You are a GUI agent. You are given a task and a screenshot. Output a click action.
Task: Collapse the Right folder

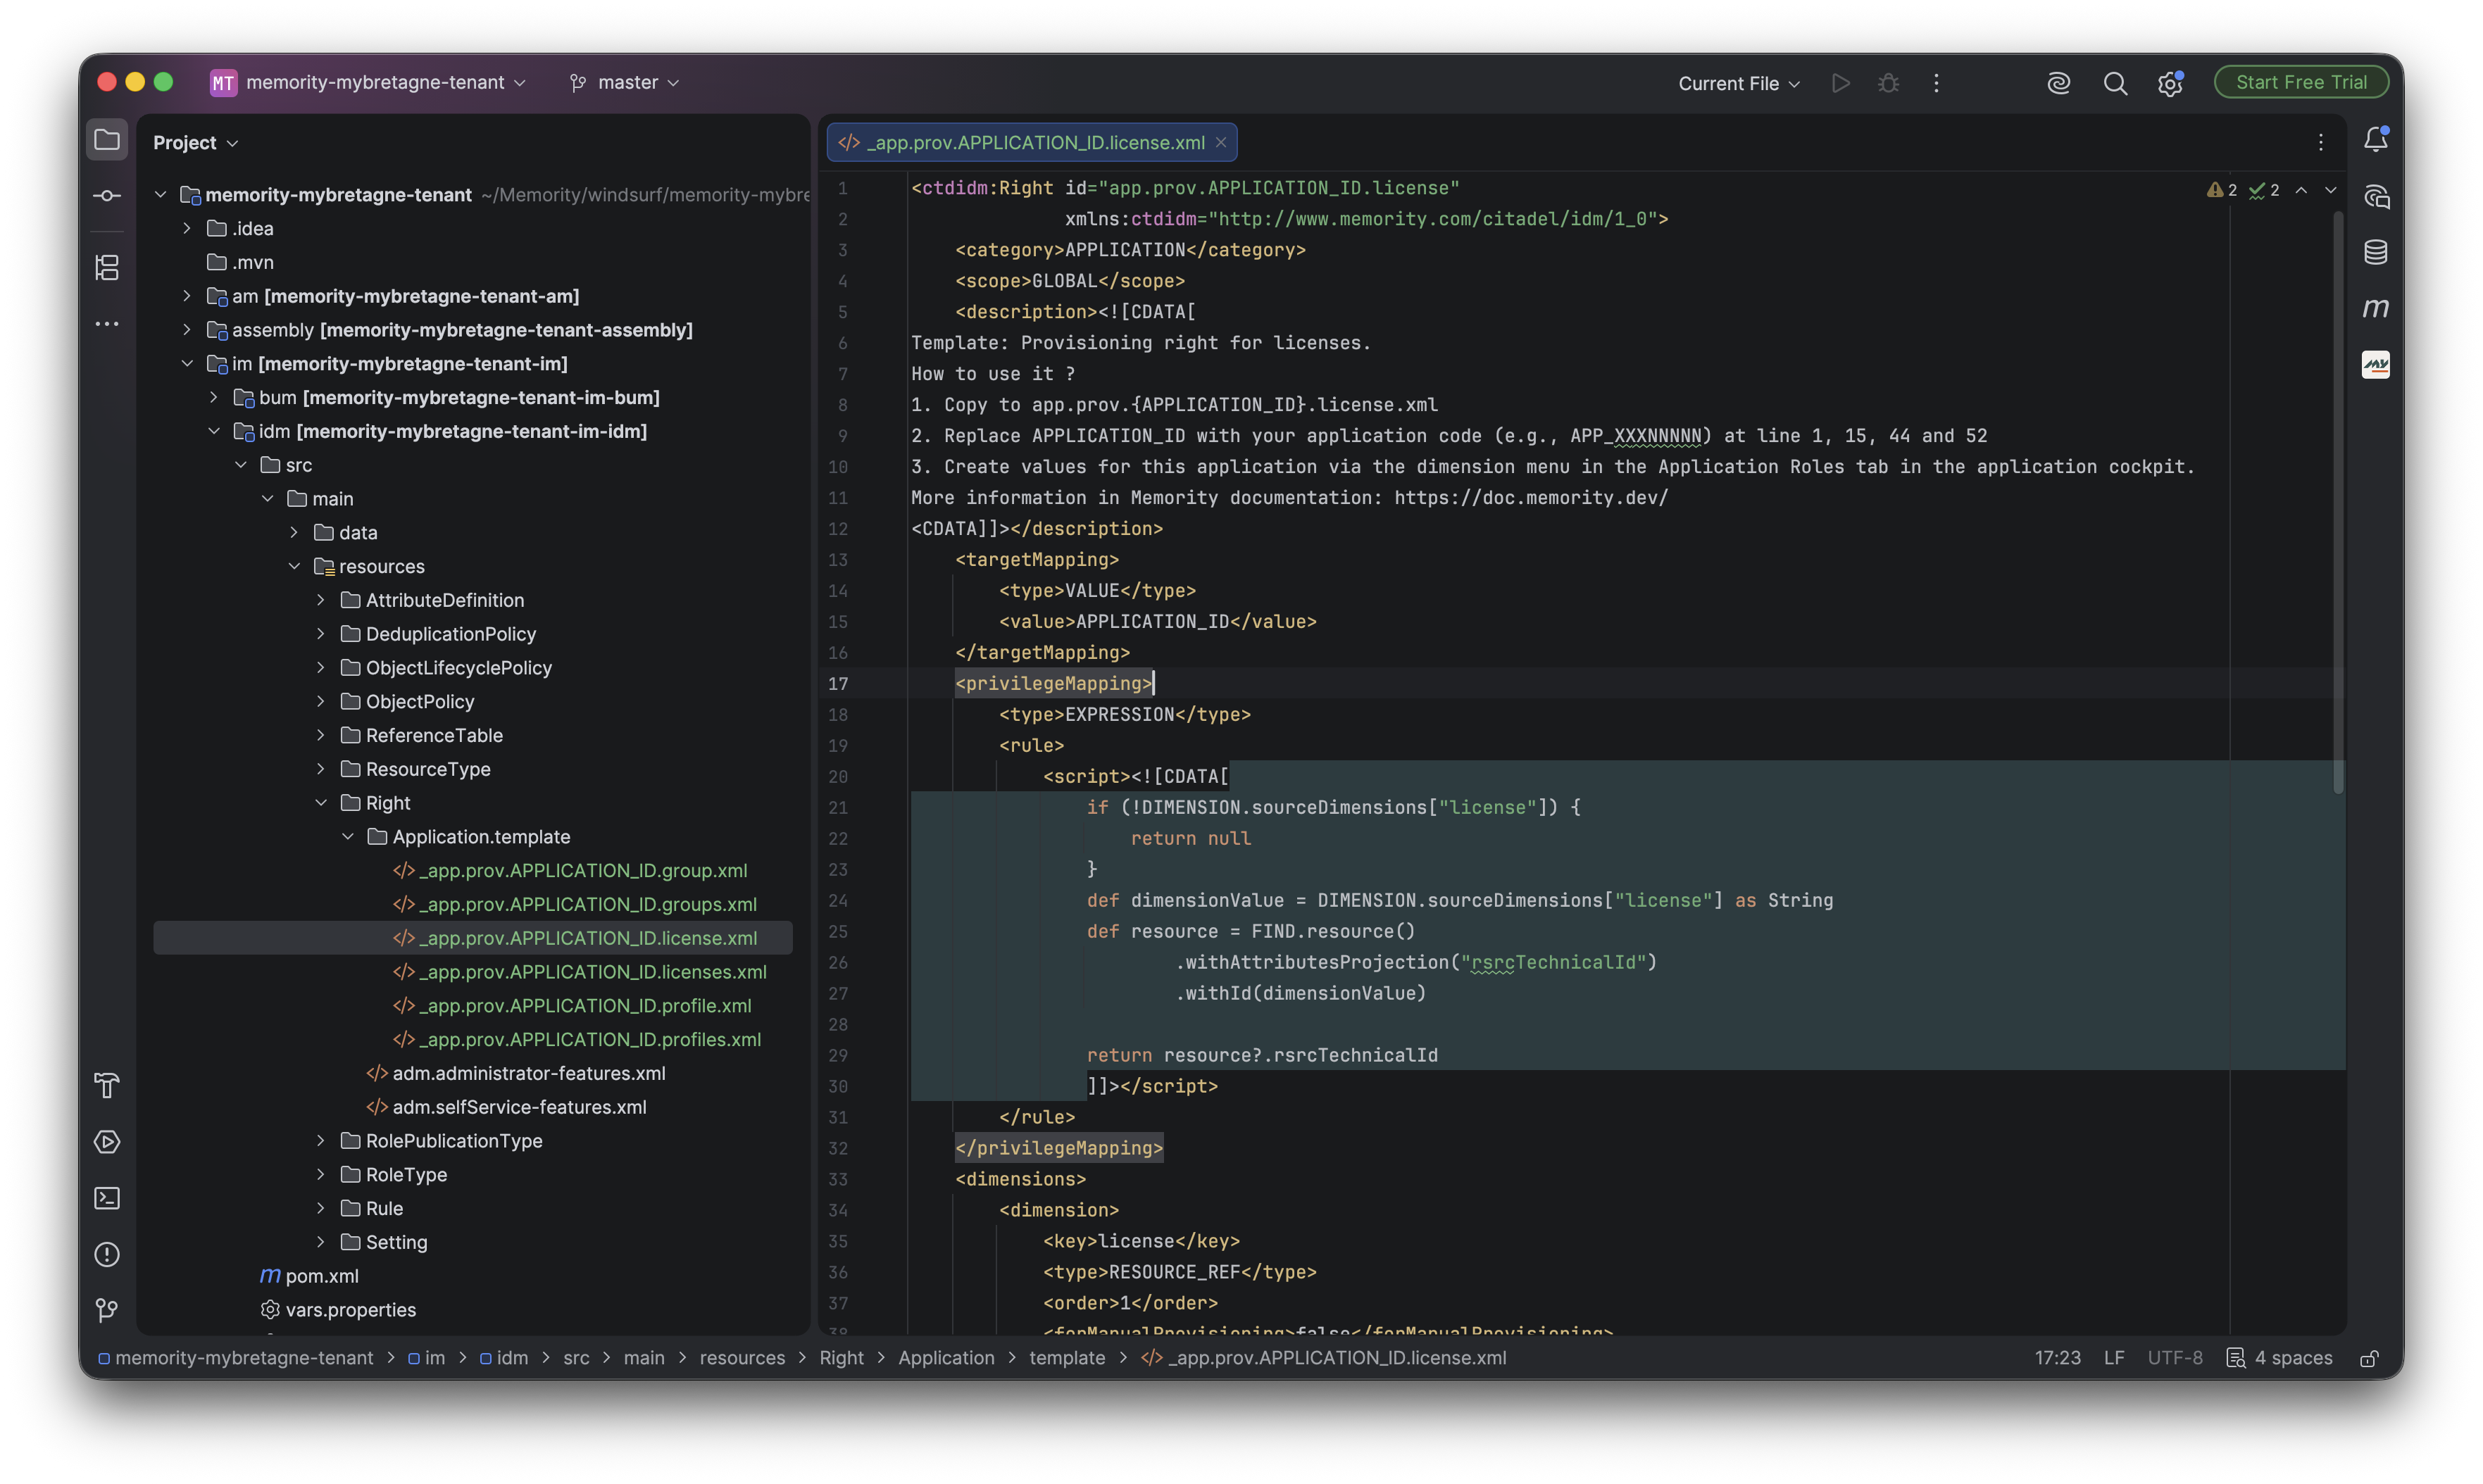point(321,803)
